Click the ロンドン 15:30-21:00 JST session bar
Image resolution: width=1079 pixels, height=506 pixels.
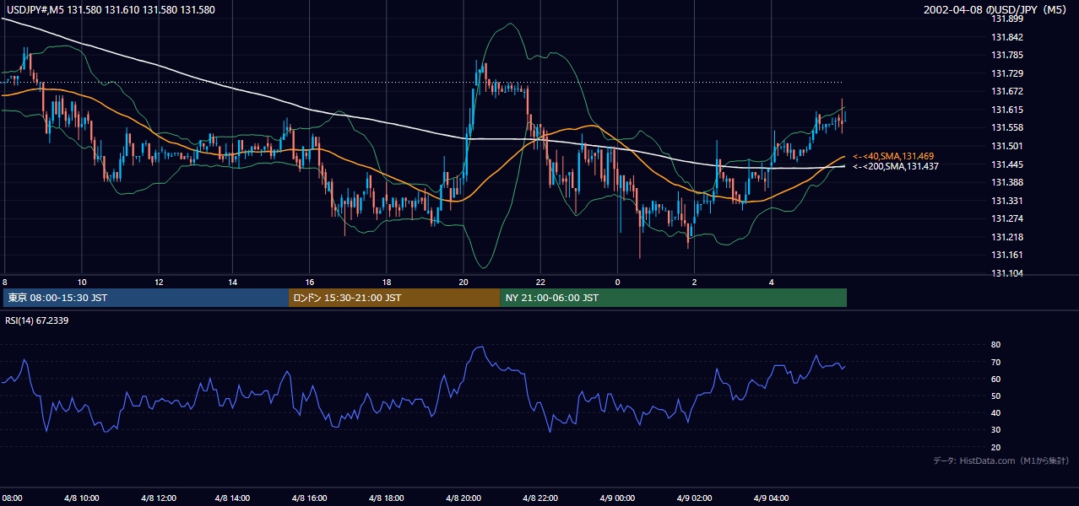click(394, 298)
